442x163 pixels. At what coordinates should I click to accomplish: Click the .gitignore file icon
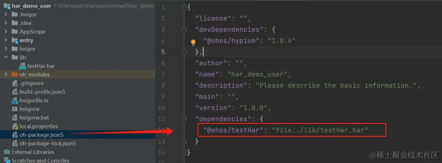[15, 83]
